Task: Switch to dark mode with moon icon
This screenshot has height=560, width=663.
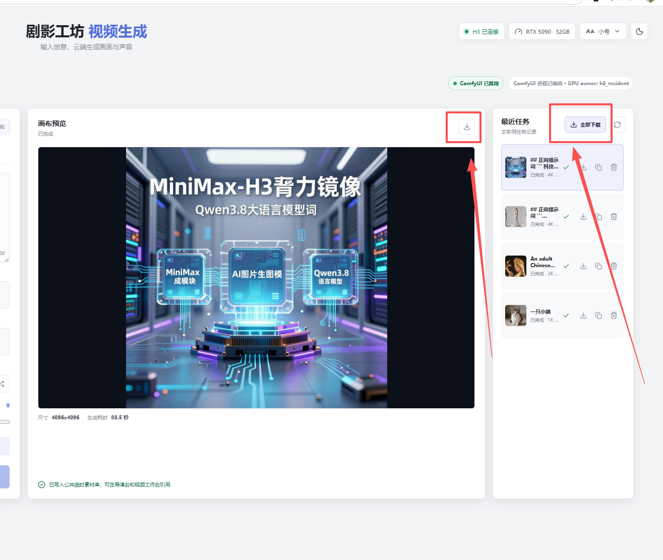Action: click(x=639, y=31)
